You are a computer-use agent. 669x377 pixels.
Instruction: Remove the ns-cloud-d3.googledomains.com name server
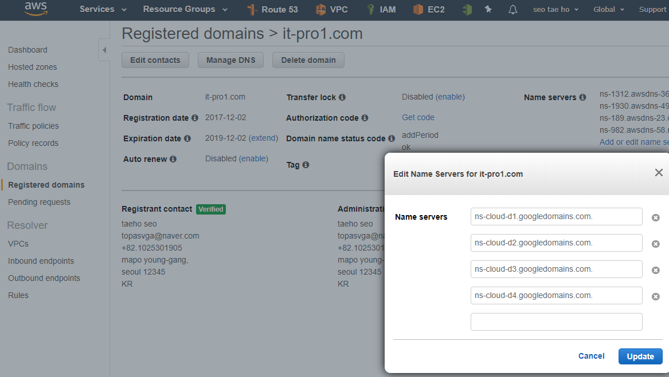click(x=656, y=271)
